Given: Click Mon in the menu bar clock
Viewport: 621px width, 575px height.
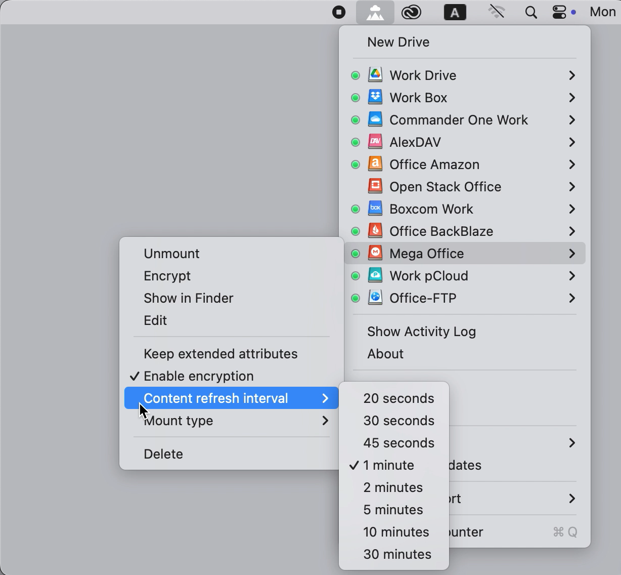Looking at the screenshot, I should coord(602,12).
